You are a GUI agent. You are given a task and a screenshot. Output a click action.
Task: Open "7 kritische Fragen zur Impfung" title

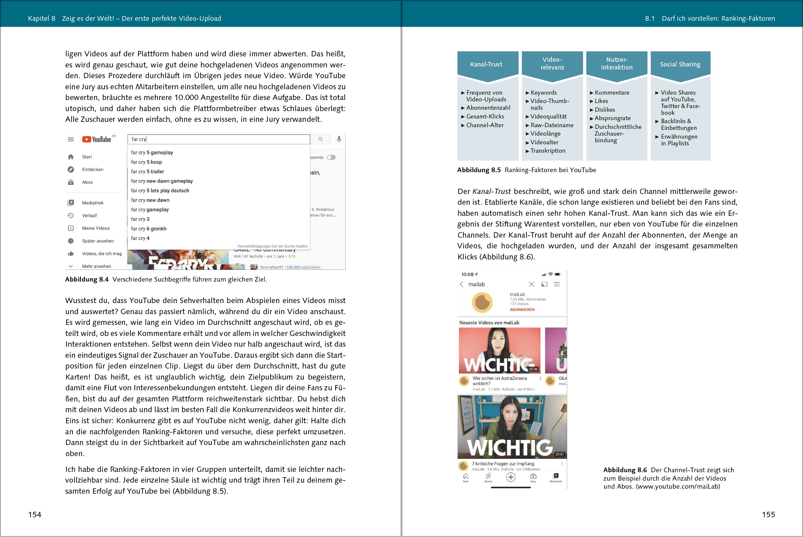(x=503, y=463)
